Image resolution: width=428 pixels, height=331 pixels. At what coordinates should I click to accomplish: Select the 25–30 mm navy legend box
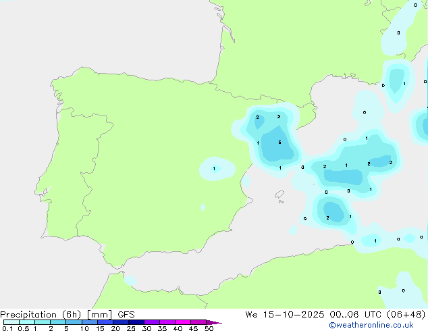(136, 322)
